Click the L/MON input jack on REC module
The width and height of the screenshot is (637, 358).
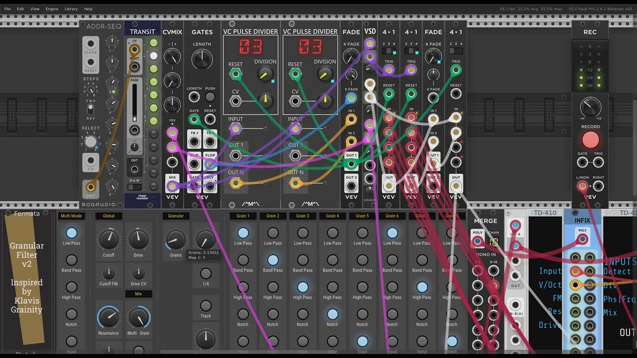(582, 186)
